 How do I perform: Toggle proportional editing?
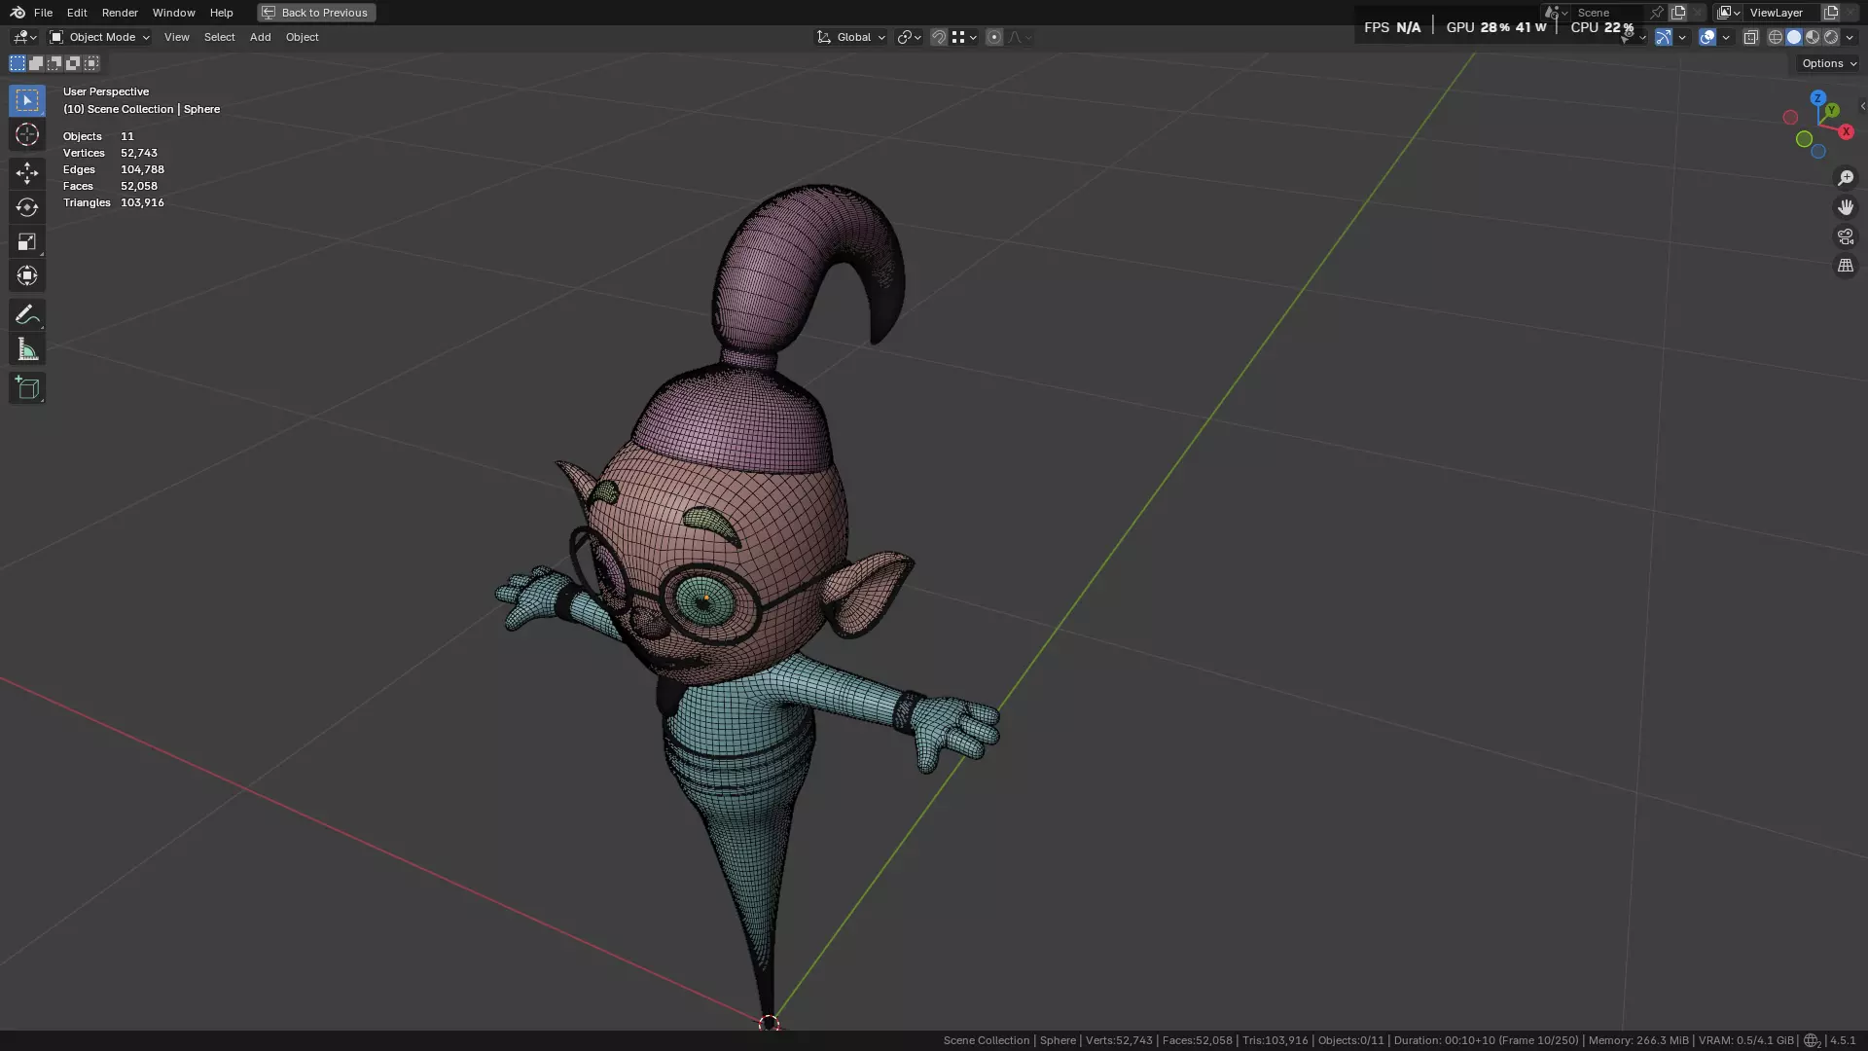point(993,37)
